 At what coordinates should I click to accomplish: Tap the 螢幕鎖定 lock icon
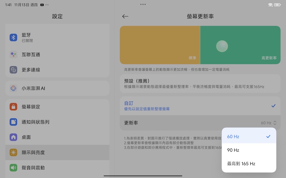(13, 107)
